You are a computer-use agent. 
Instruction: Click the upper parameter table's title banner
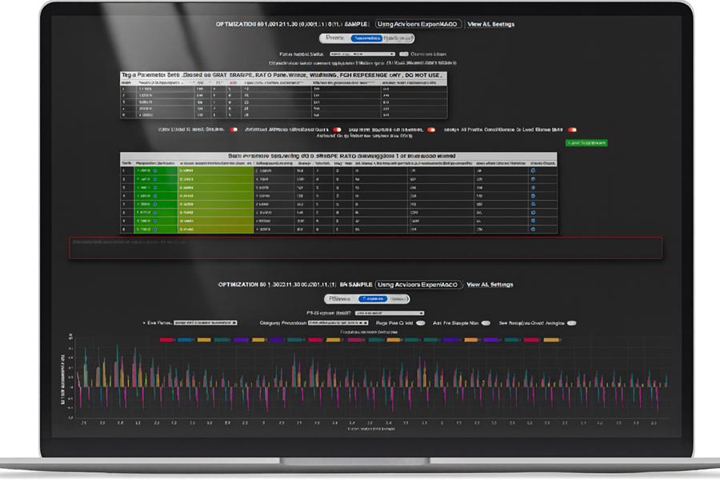click(283, 75)
